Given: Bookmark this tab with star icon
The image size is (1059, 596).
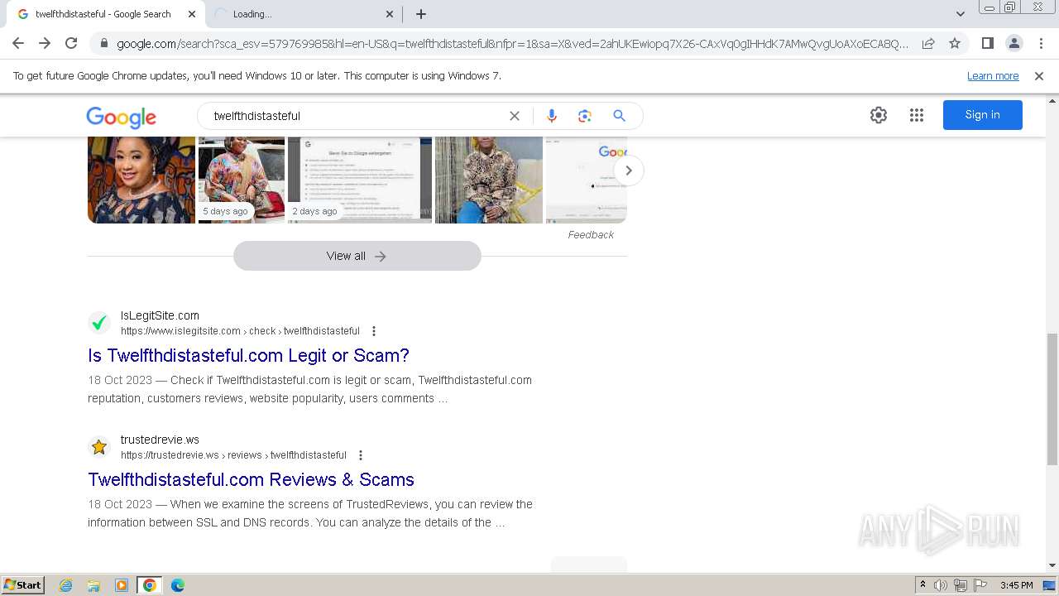Looking at the screenshot, I should point(955,43).
